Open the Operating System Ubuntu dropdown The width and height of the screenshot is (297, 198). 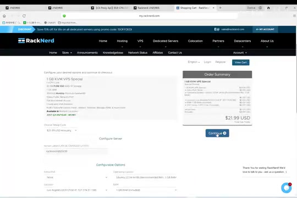pos(145,177)
